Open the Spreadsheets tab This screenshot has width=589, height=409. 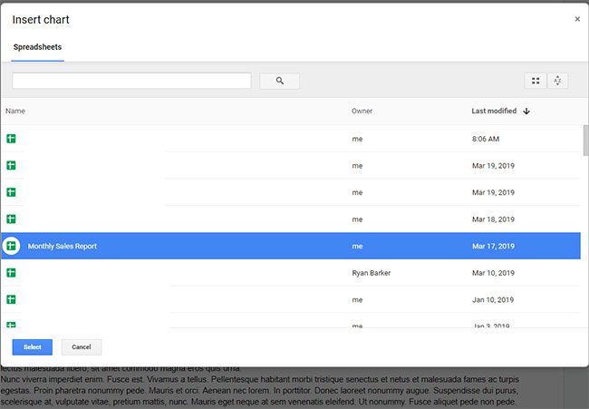click(x=37, y=47)
